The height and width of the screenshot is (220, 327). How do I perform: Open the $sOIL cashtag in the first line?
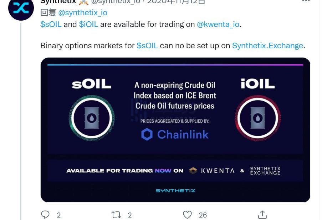[51, 24]
